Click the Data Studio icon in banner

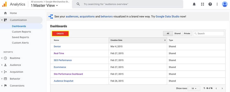(51, 16)
